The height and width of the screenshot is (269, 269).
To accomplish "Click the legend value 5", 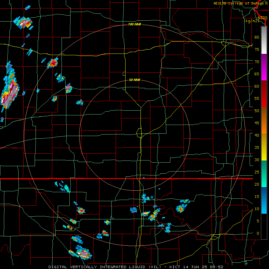I will click(258, 221).
